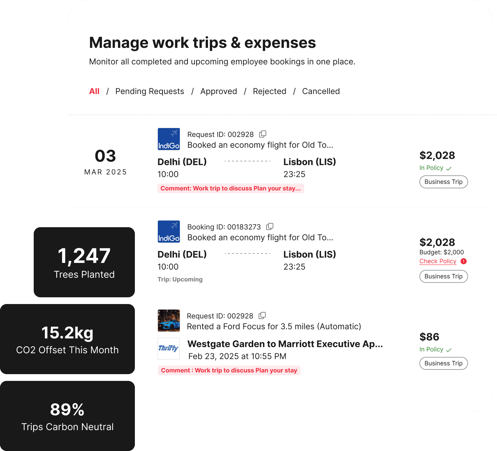
Task: Click Business Trip tag on over-budget flight
Action: 443,276
